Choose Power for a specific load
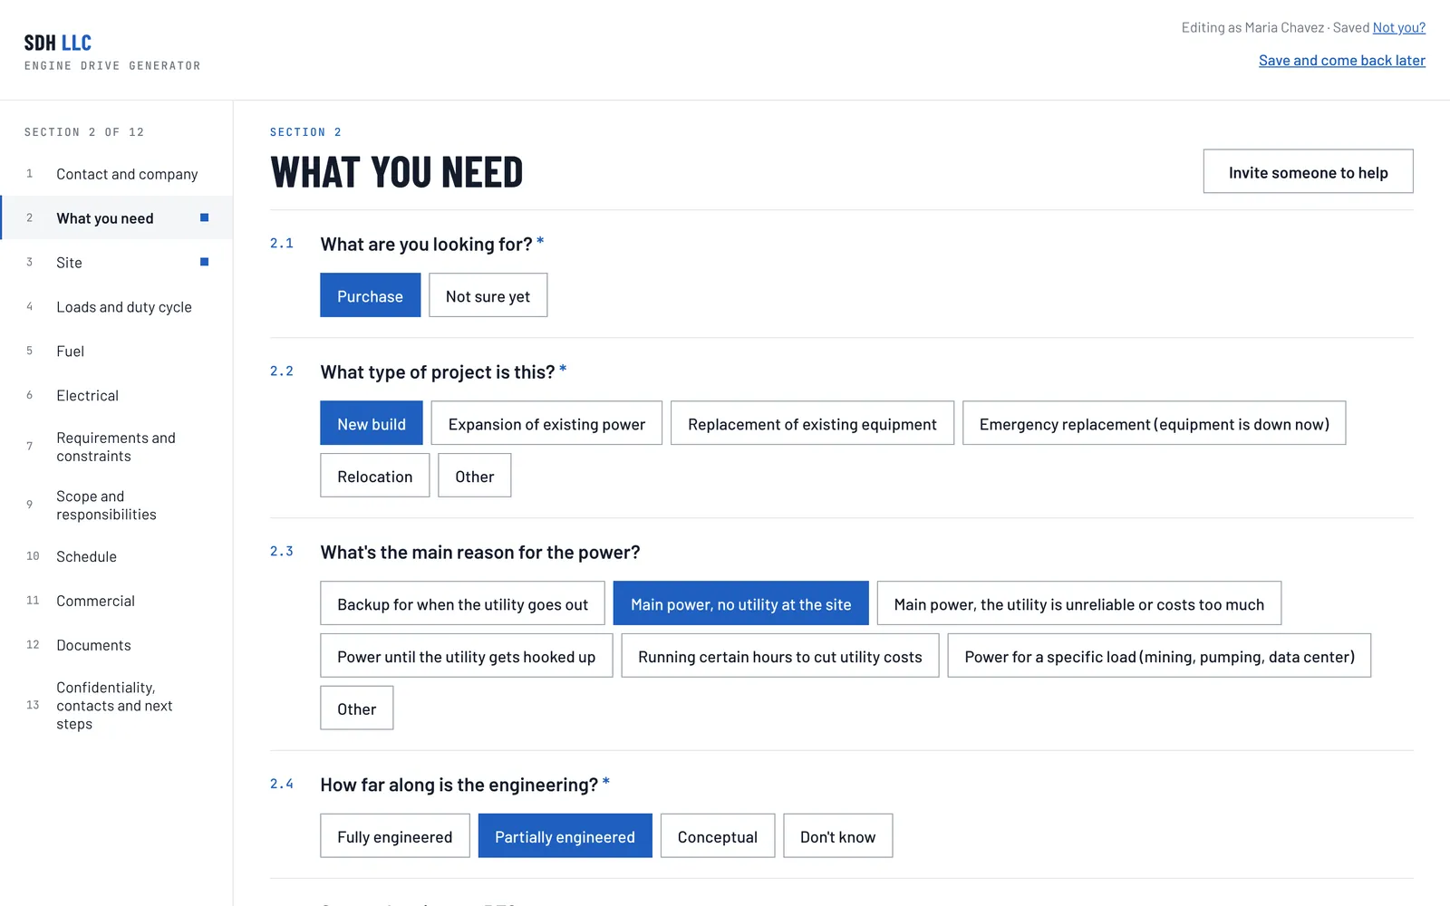1450x906 pixels. (x=1159, y=656)
